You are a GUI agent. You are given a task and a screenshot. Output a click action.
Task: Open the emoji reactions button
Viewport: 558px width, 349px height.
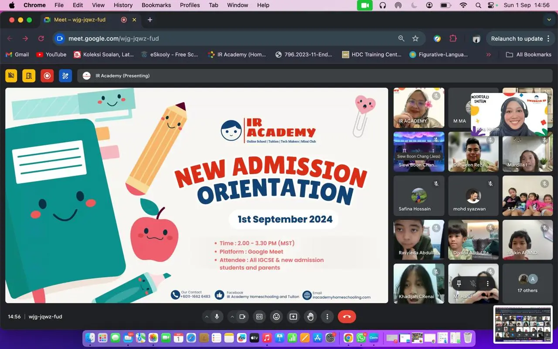coord(276,317)
